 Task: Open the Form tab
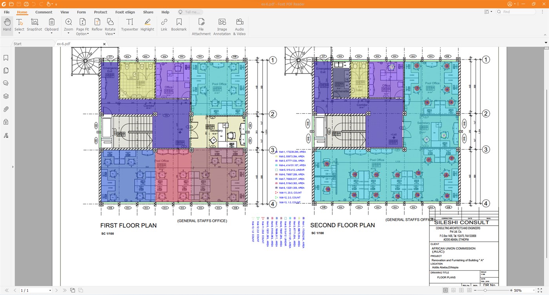click(x=81, y=12)
